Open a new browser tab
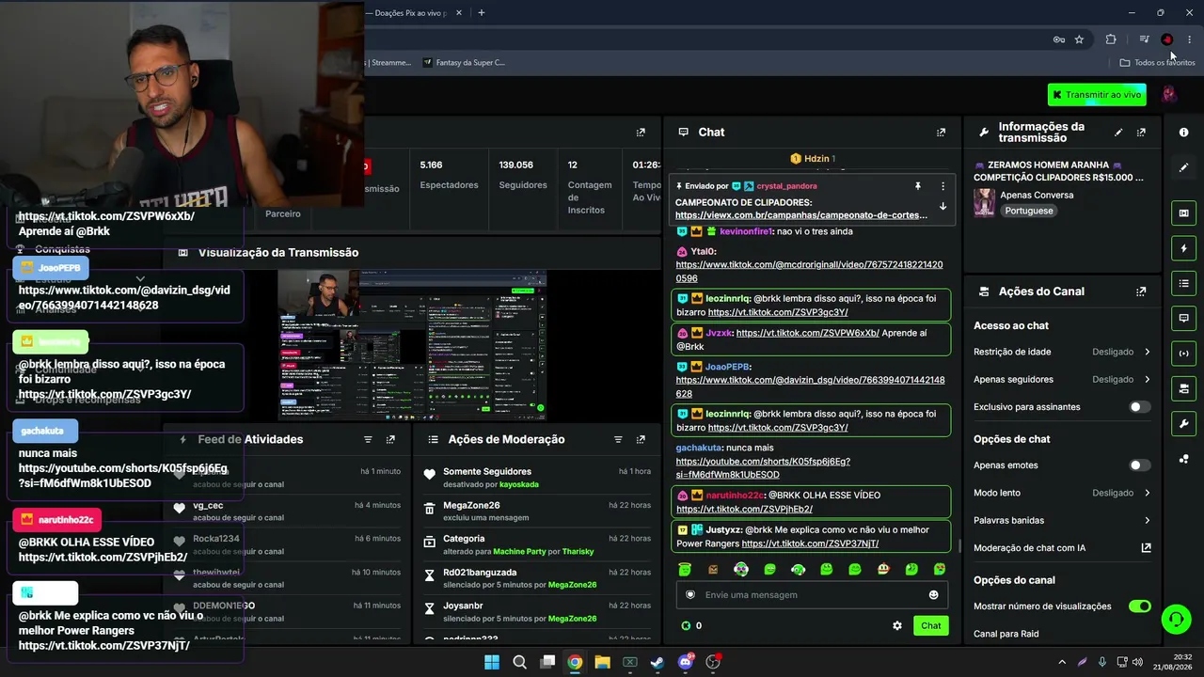Screen dimensions: 1204x677 [481, 13]
